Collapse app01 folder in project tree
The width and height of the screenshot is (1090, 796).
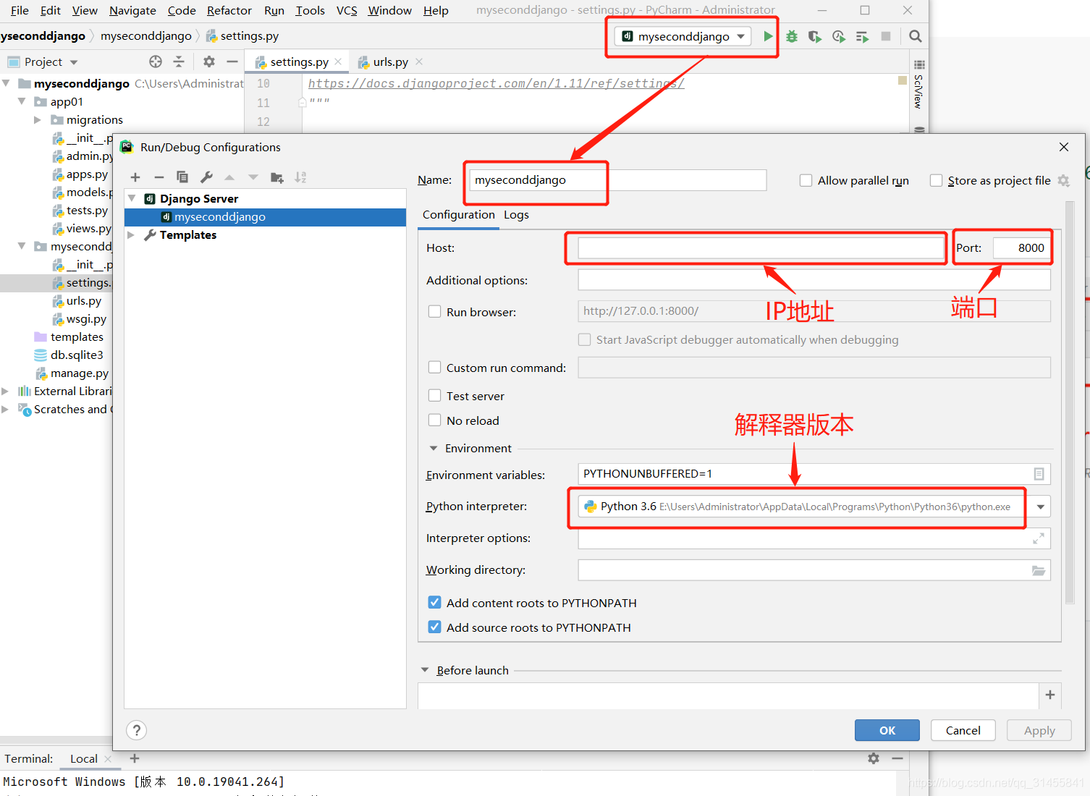click(22, 101)
